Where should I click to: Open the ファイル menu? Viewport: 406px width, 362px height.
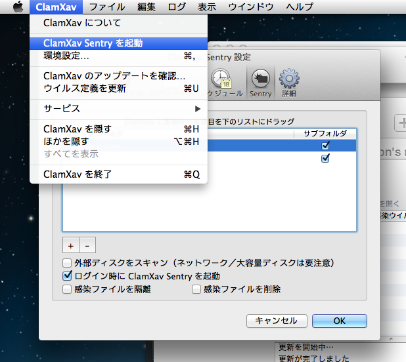coord(107,7)
